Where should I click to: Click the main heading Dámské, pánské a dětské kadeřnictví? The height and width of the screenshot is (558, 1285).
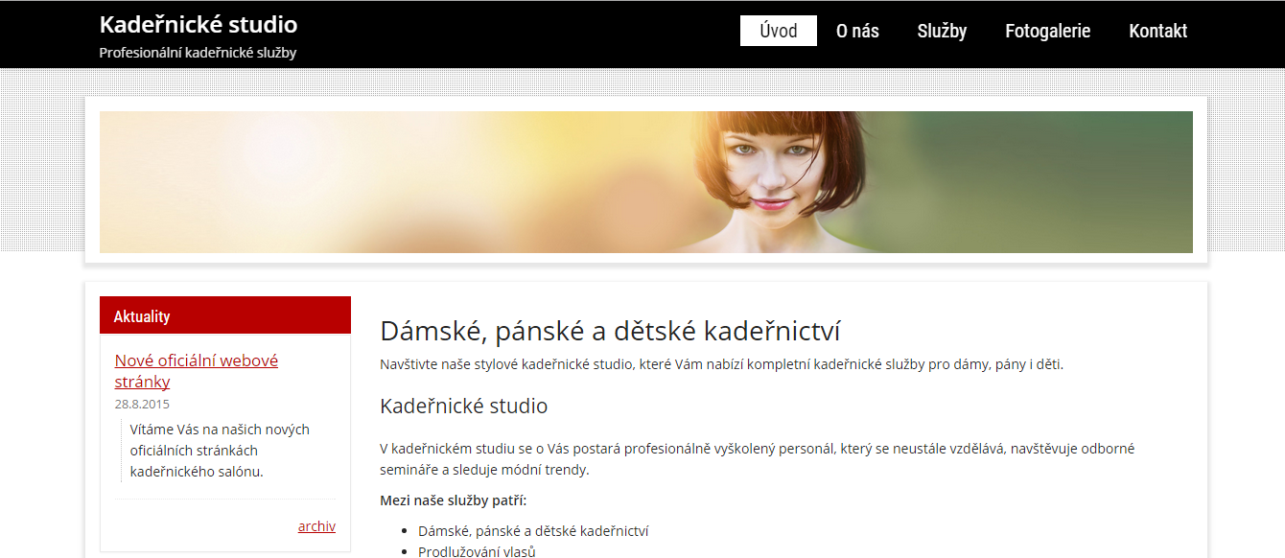pyautogui.click(x=610, y=331)
